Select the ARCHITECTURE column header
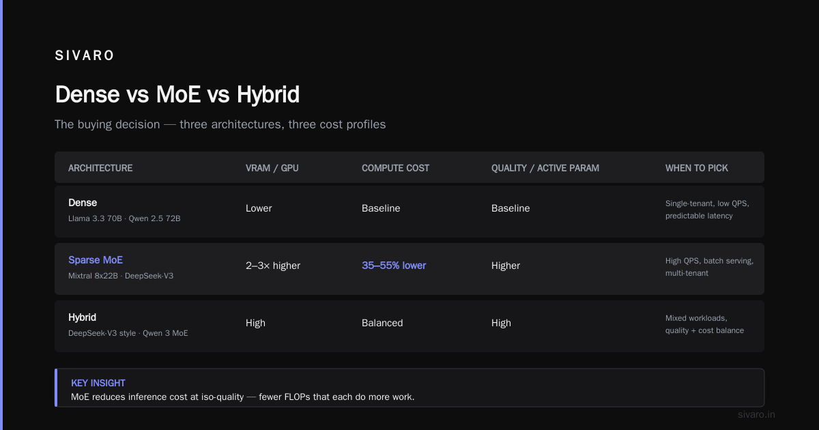This screenshot has height=430, width=819. click(x=100, y=168)
